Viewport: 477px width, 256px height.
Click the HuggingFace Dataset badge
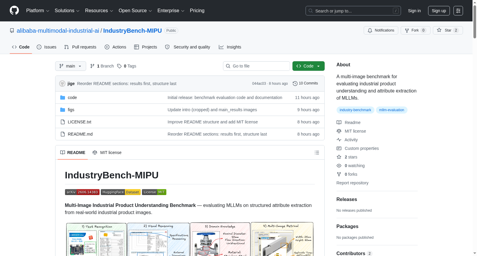pos(121,192)
